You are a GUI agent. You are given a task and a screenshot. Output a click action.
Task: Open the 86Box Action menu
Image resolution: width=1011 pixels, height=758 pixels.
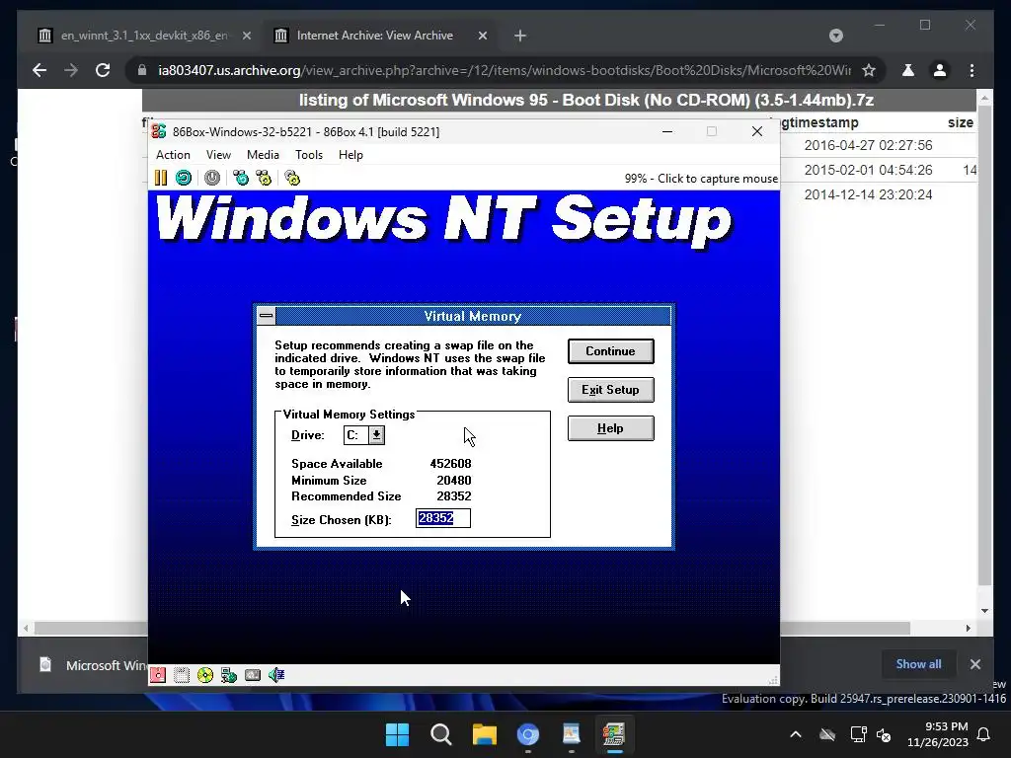(173, 155)
